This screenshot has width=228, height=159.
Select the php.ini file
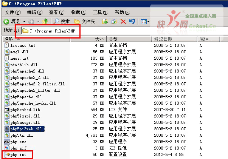point(18,154)
